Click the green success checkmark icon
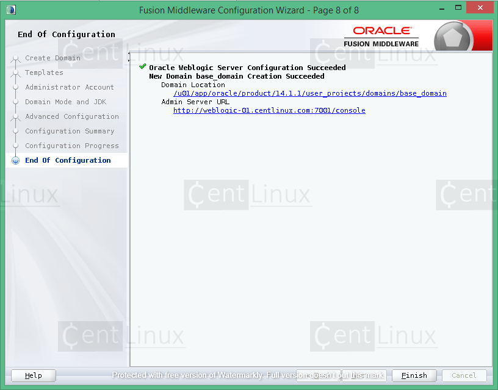Screen dimensions: 498x390 (143, 66)
